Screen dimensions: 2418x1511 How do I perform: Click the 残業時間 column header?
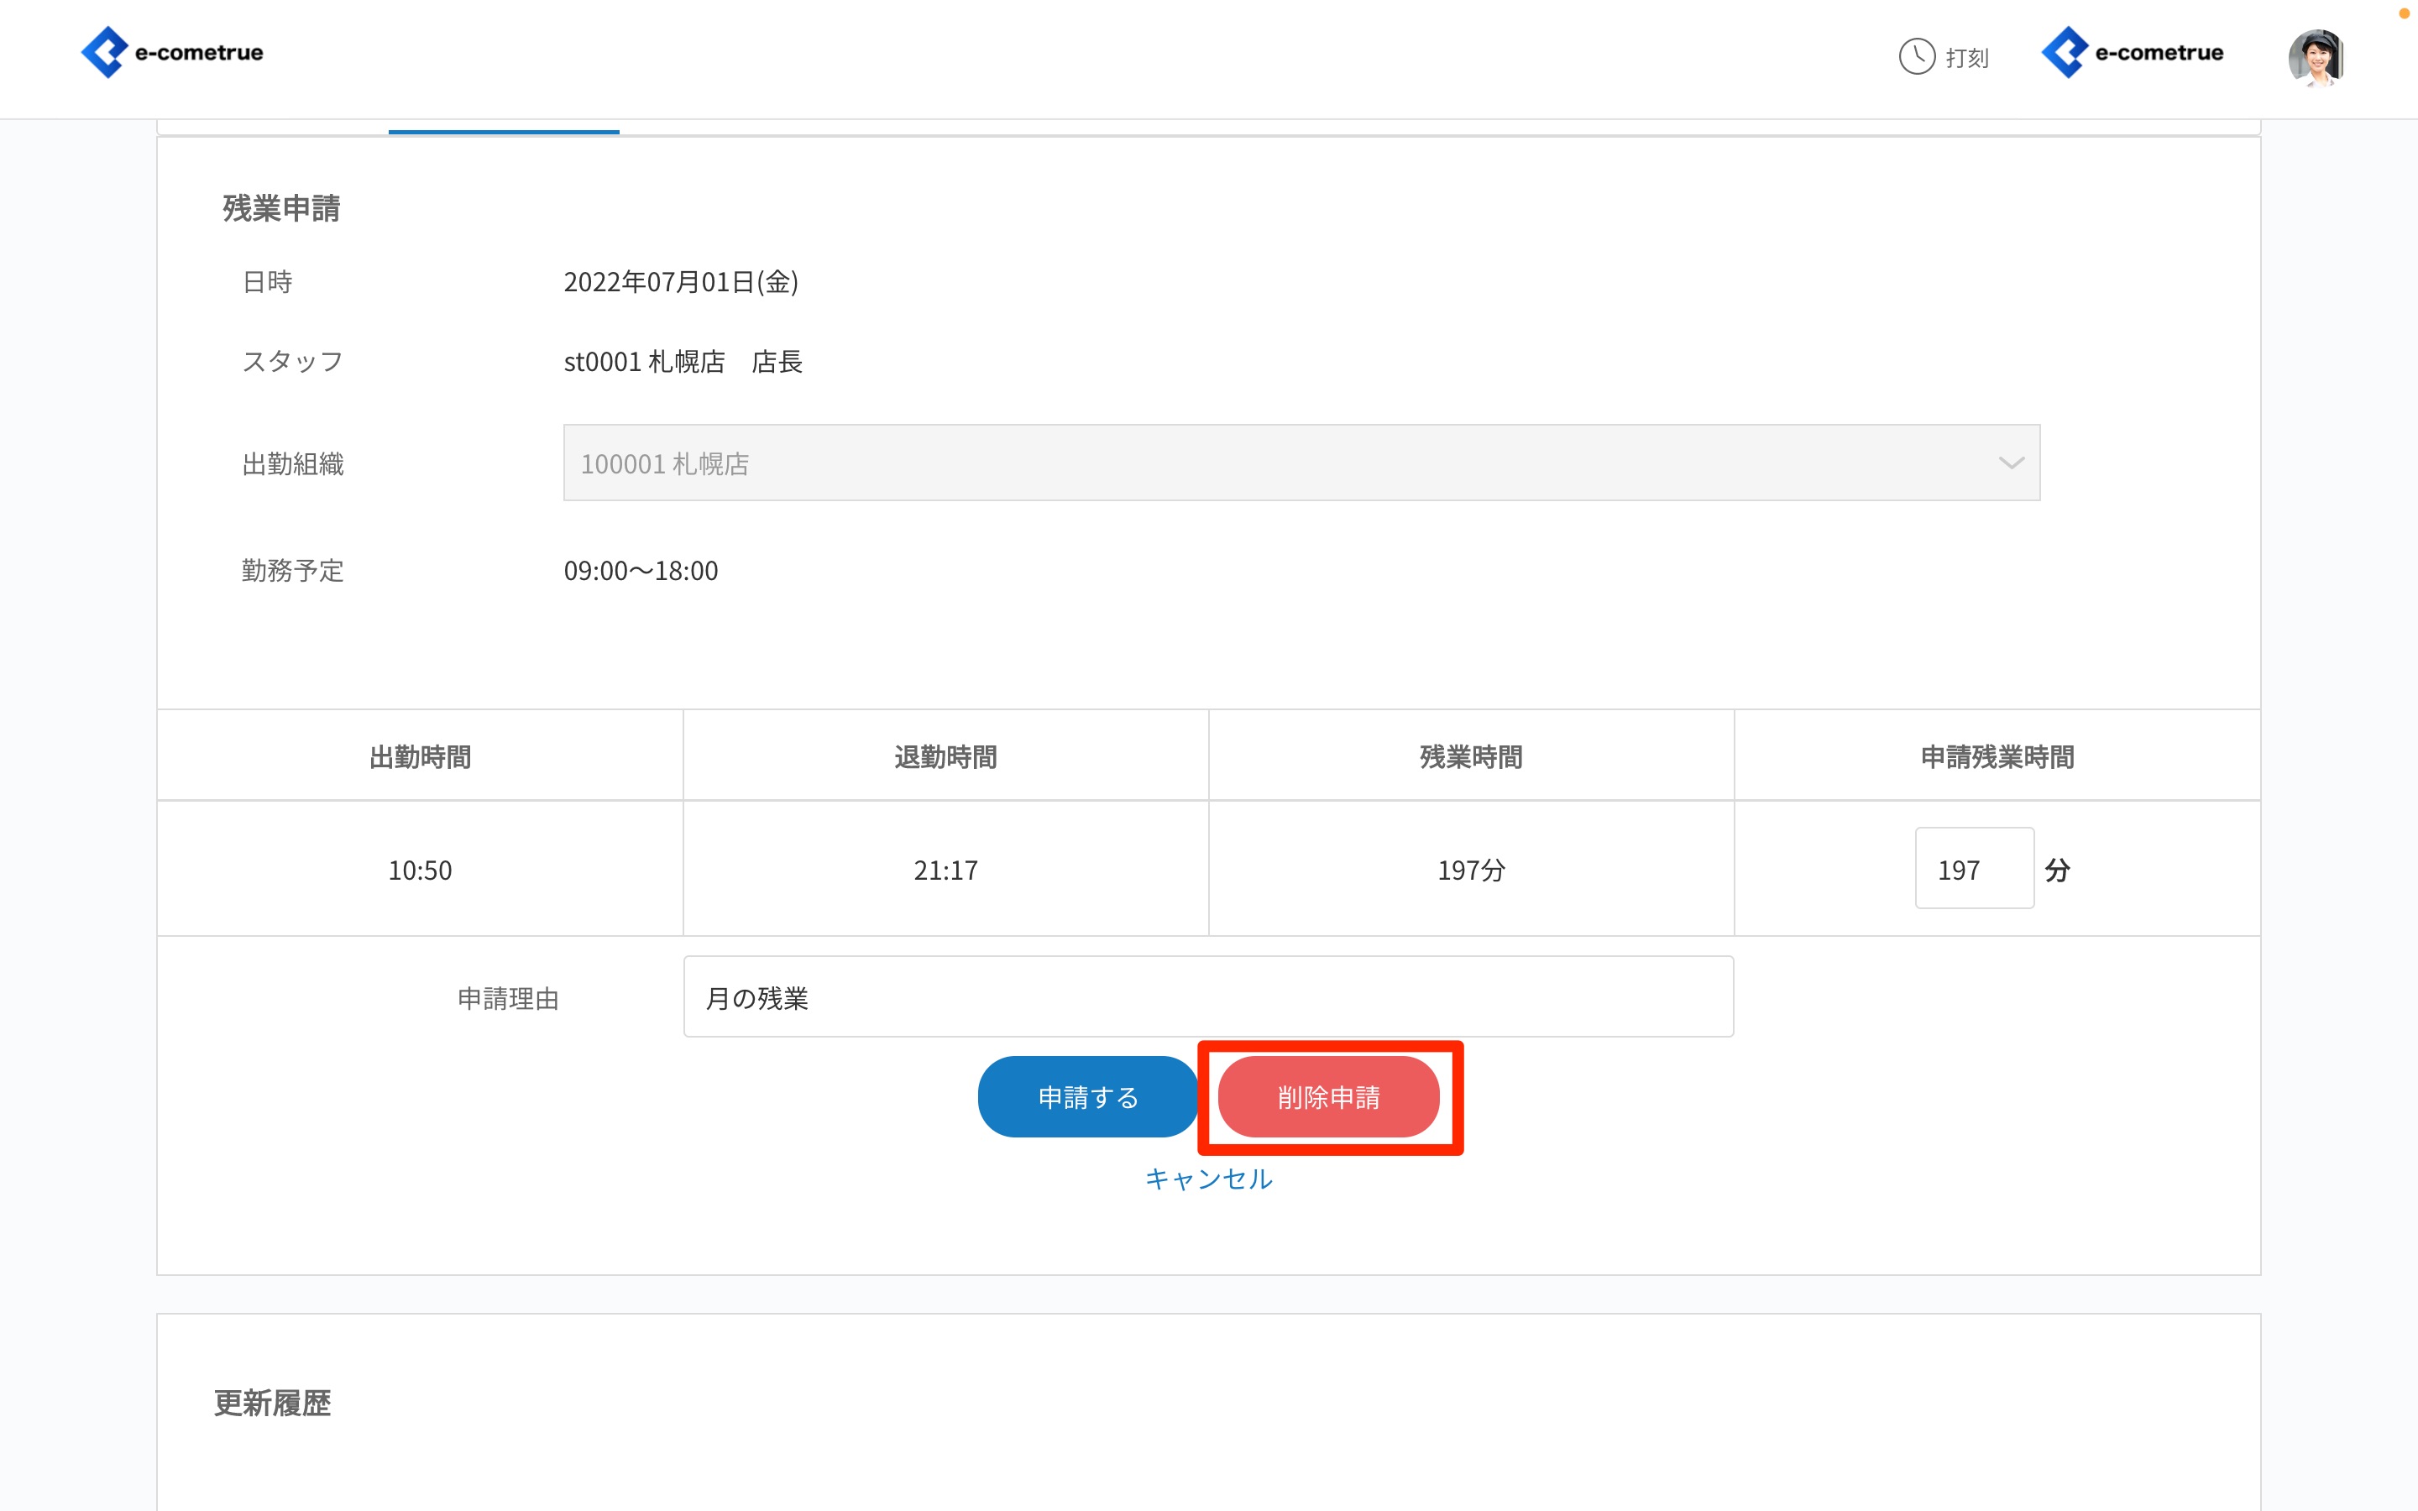1471,756
